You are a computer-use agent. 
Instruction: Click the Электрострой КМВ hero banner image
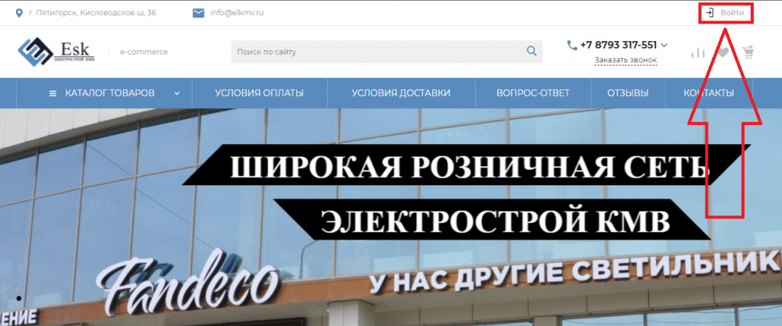pyautogui.click(x=391, y=217)
